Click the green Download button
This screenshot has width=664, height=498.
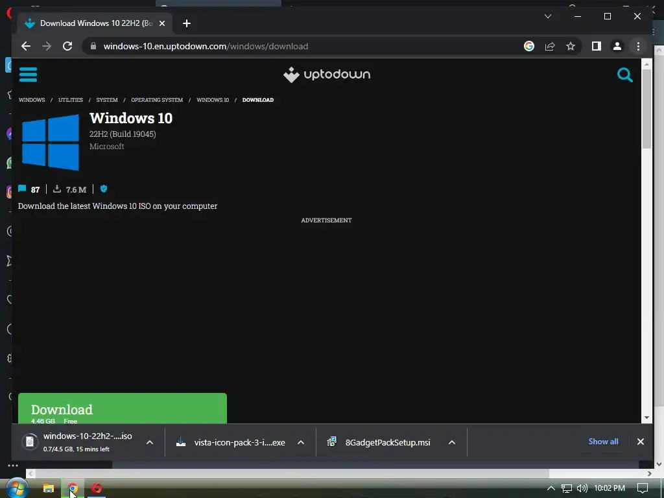click(123, 409)
